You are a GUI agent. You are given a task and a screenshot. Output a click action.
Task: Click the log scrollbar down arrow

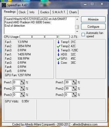click(77, 32)
